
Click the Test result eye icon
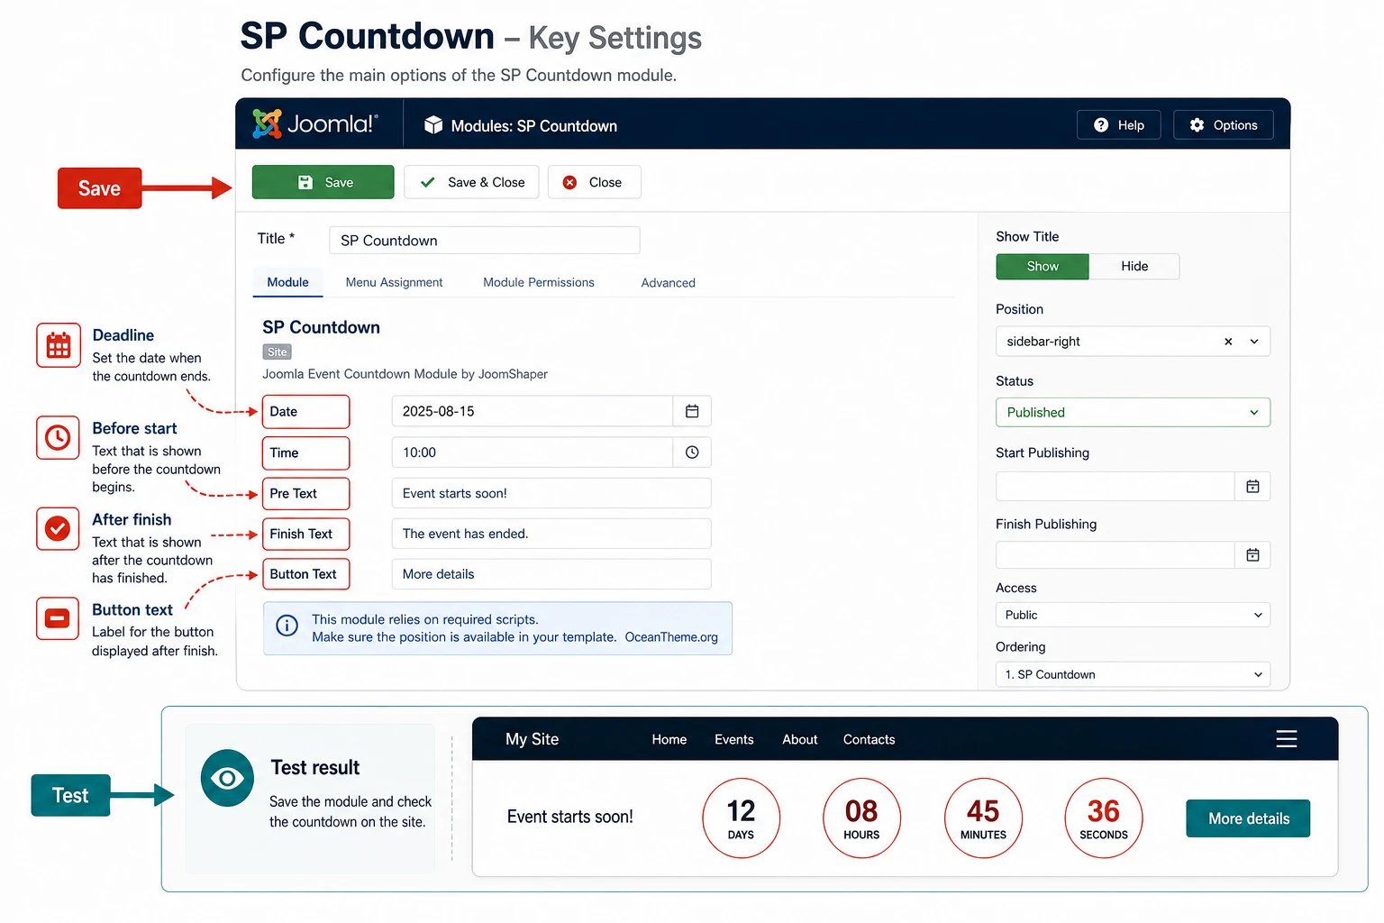227,778
